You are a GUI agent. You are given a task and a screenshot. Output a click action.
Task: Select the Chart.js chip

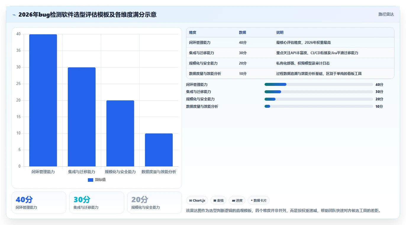[x=197, y=200]
